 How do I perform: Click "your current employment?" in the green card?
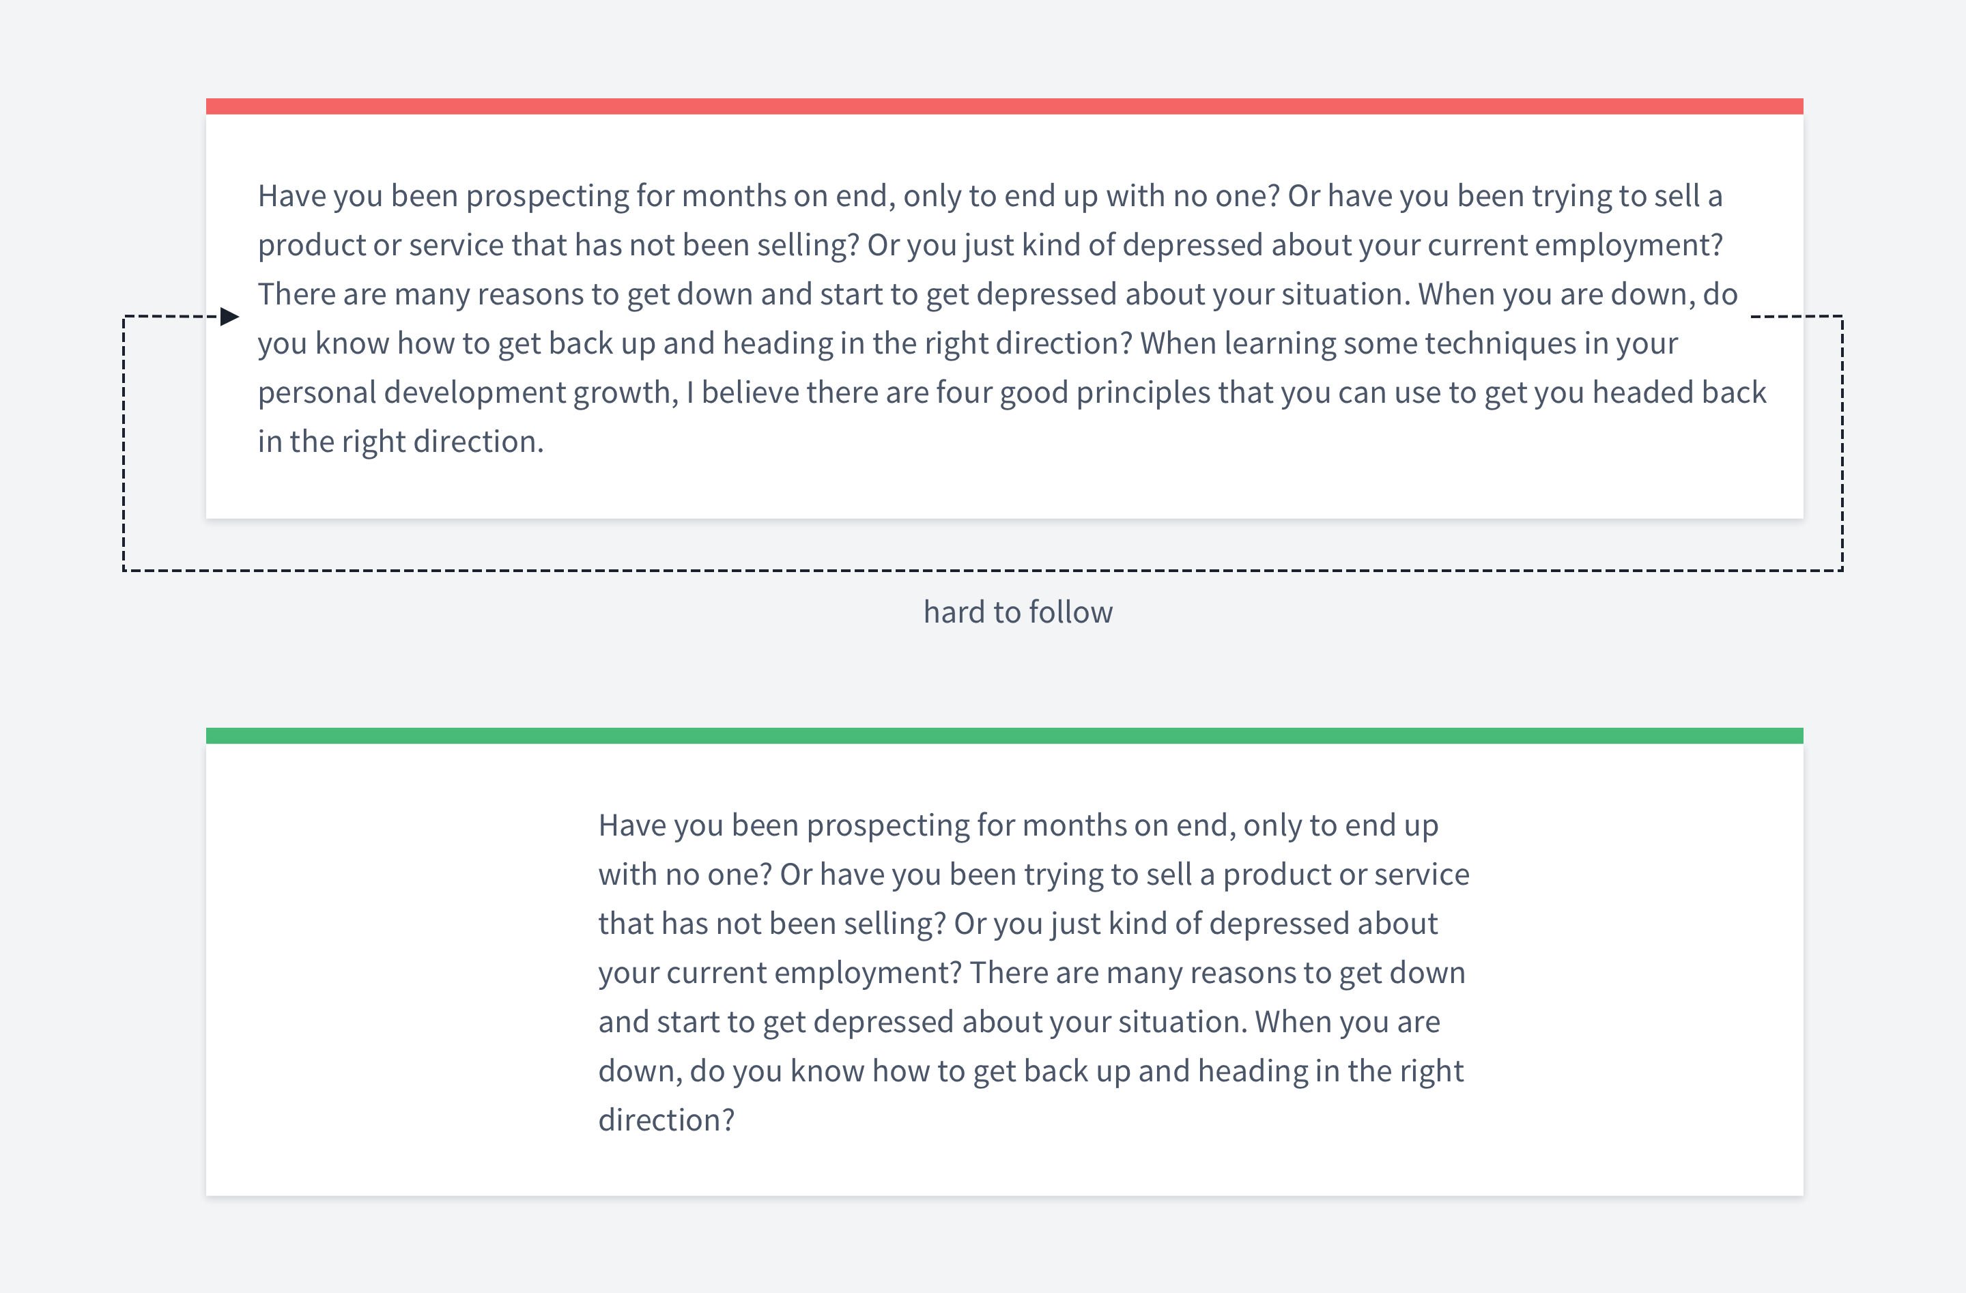coord(780,972)
